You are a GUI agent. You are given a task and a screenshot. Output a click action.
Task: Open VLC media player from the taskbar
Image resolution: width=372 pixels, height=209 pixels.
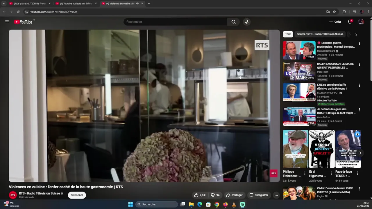234,204
